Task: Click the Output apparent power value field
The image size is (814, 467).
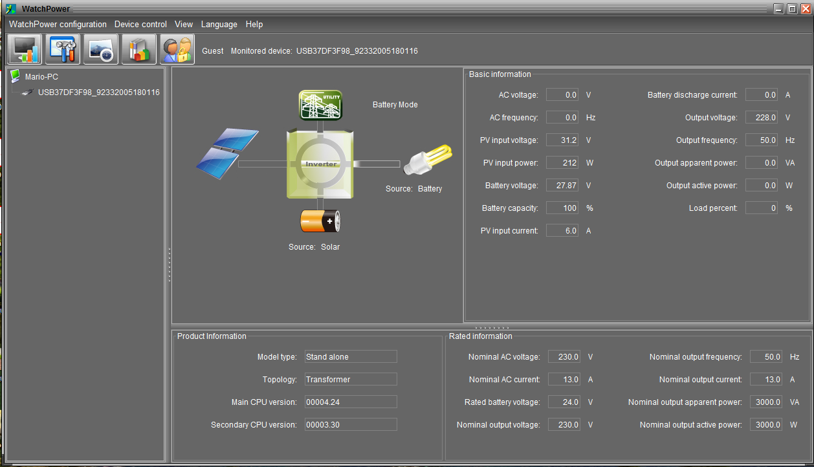Action: click(762, 163)
